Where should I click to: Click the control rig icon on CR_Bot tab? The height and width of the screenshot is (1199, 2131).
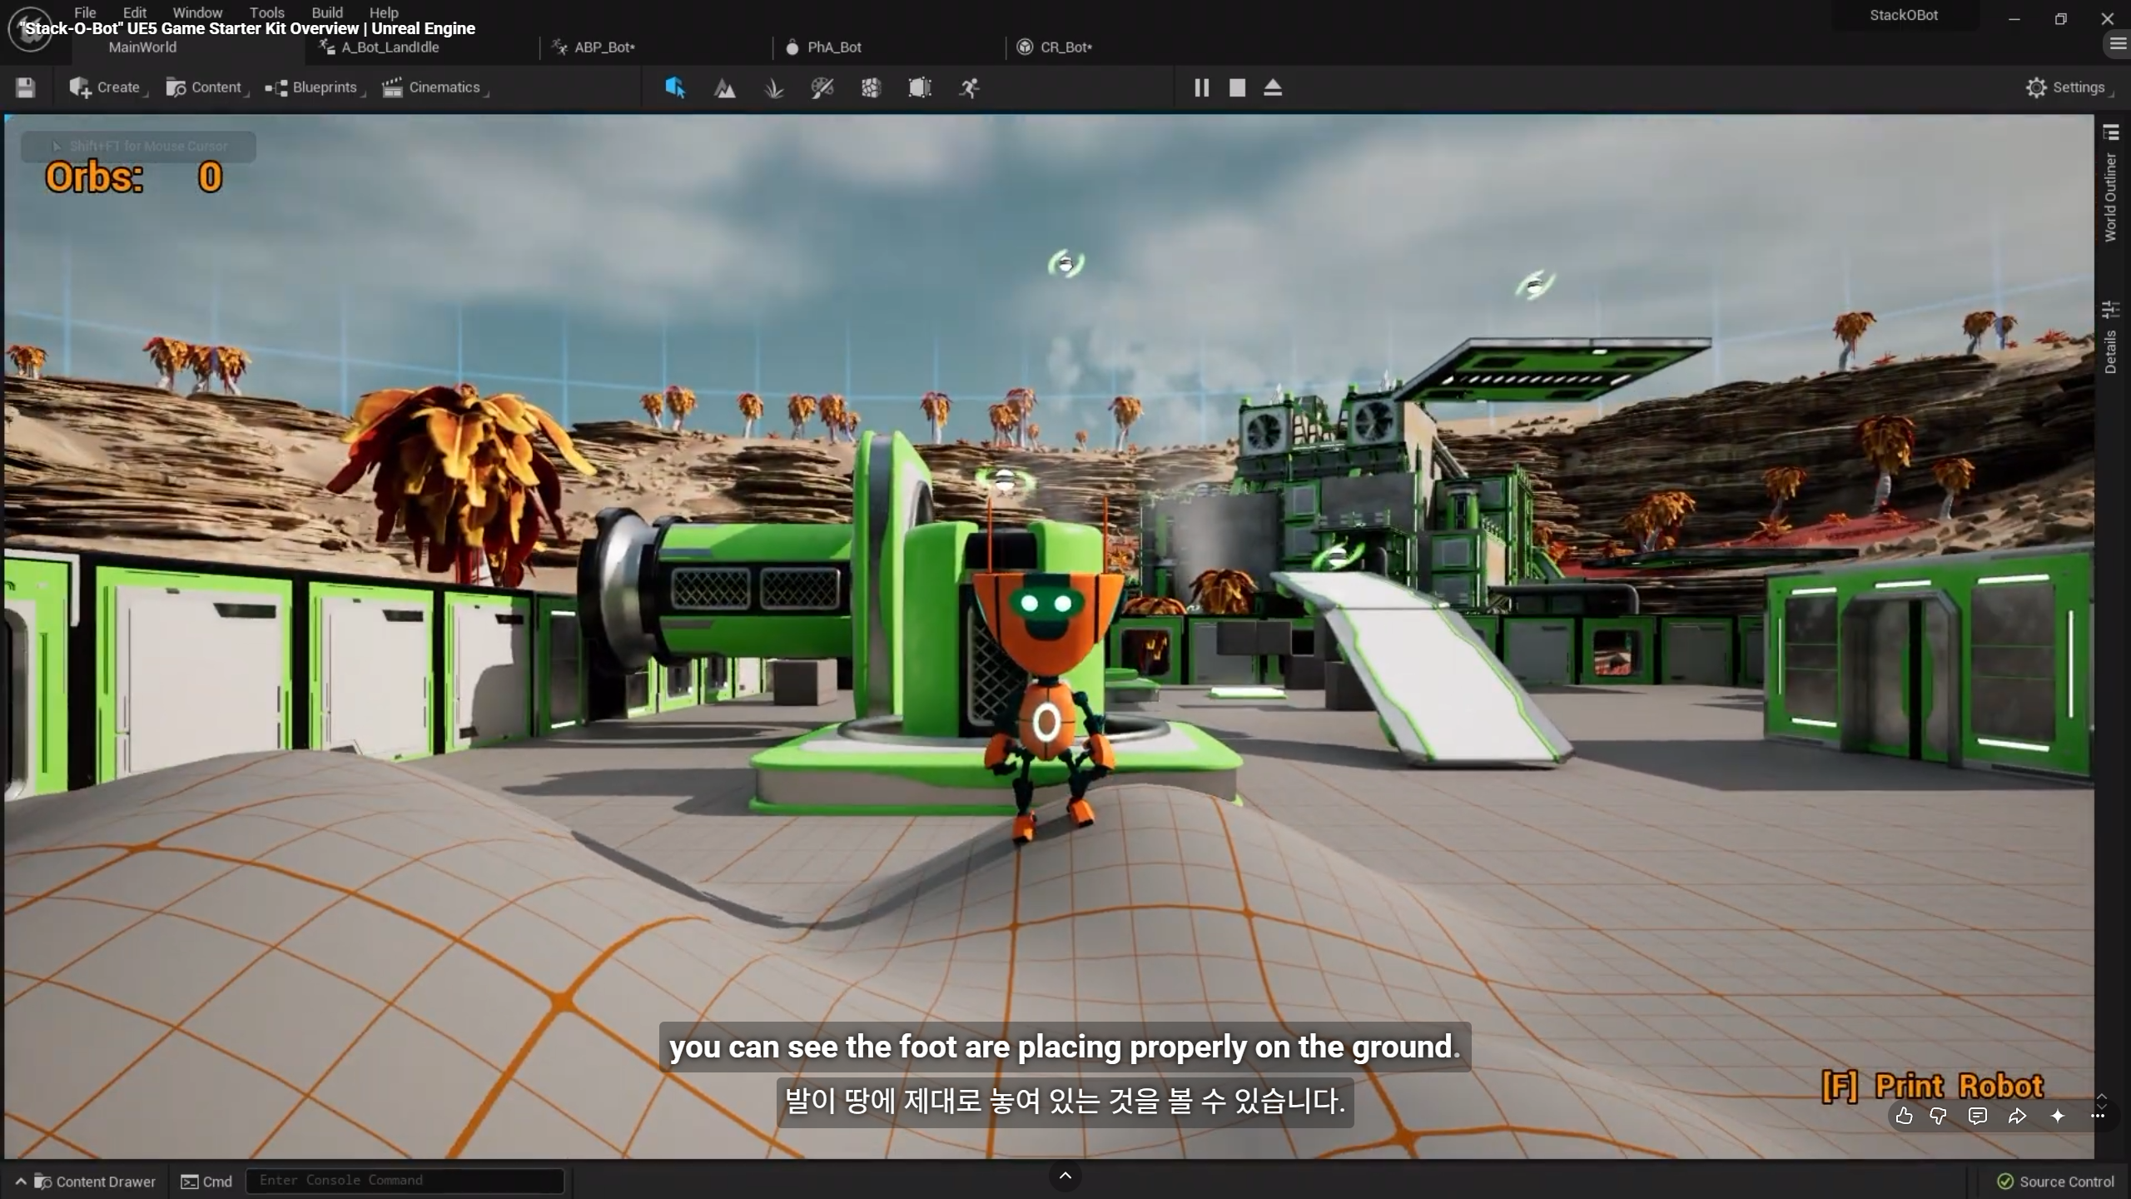1025,47
